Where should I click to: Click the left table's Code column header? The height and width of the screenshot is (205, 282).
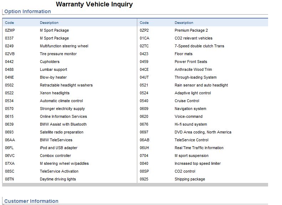point(10,23)
